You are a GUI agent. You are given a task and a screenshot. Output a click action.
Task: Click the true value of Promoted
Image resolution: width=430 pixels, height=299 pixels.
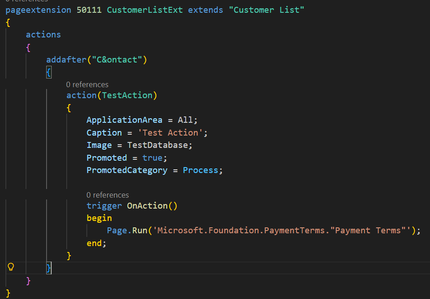[x=152, y=158]
